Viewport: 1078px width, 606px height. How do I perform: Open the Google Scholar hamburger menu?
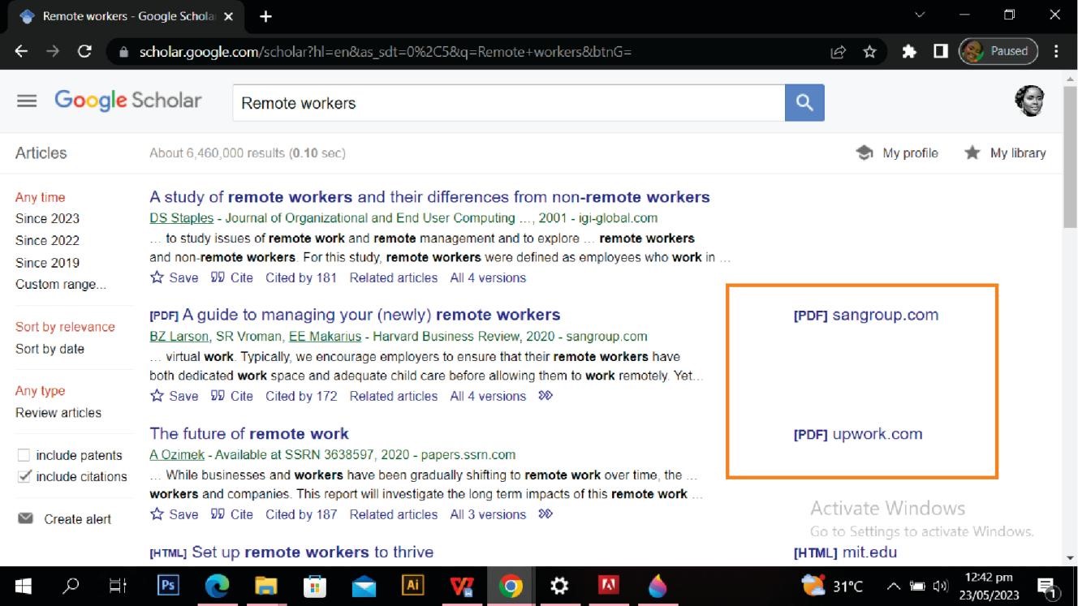click(27, 101)
